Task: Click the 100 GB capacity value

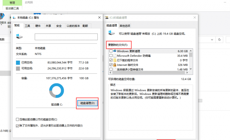Action: (84, 78)
